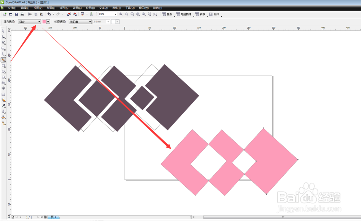Select the Freehand curve tool
The image size is (361, 221).
pyautogui.click(x=3, y=54)
